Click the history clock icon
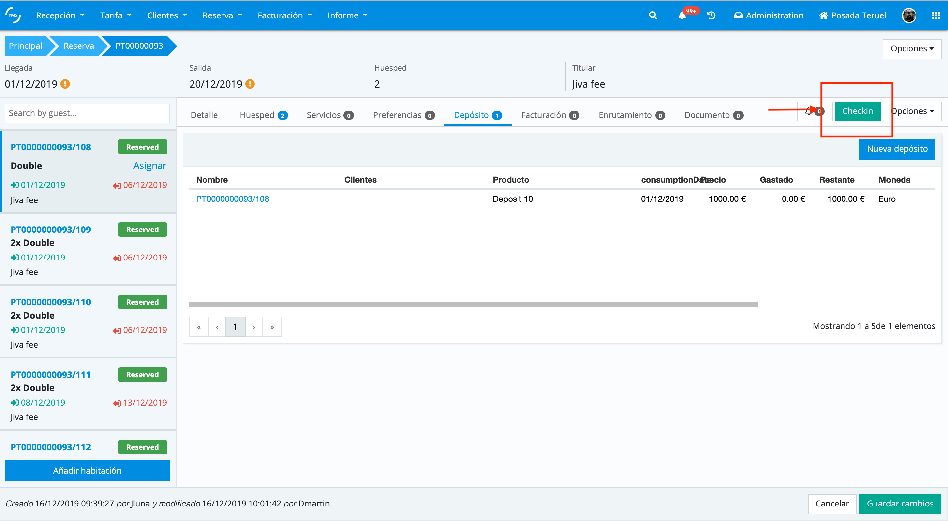The width and height of the screenshot is (948, 521). tap(711, 15)
